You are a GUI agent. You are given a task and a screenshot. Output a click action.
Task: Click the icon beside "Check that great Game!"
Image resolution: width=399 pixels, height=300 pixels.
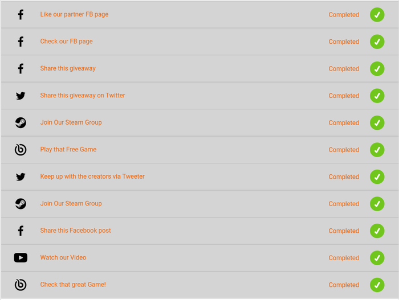click(x=21, y=285)
